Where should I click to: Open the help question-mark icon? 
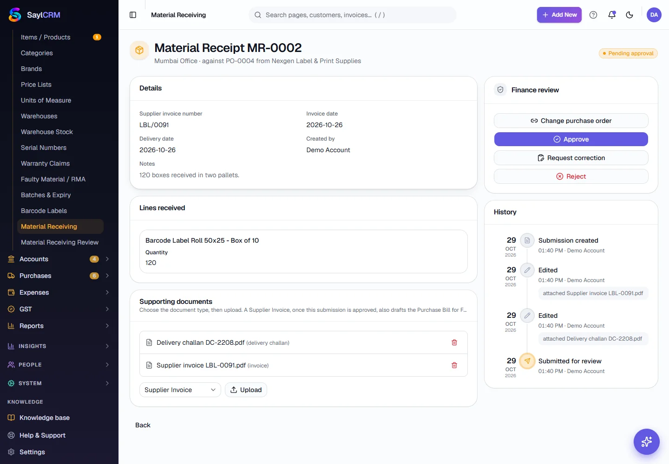pos(593,15)
